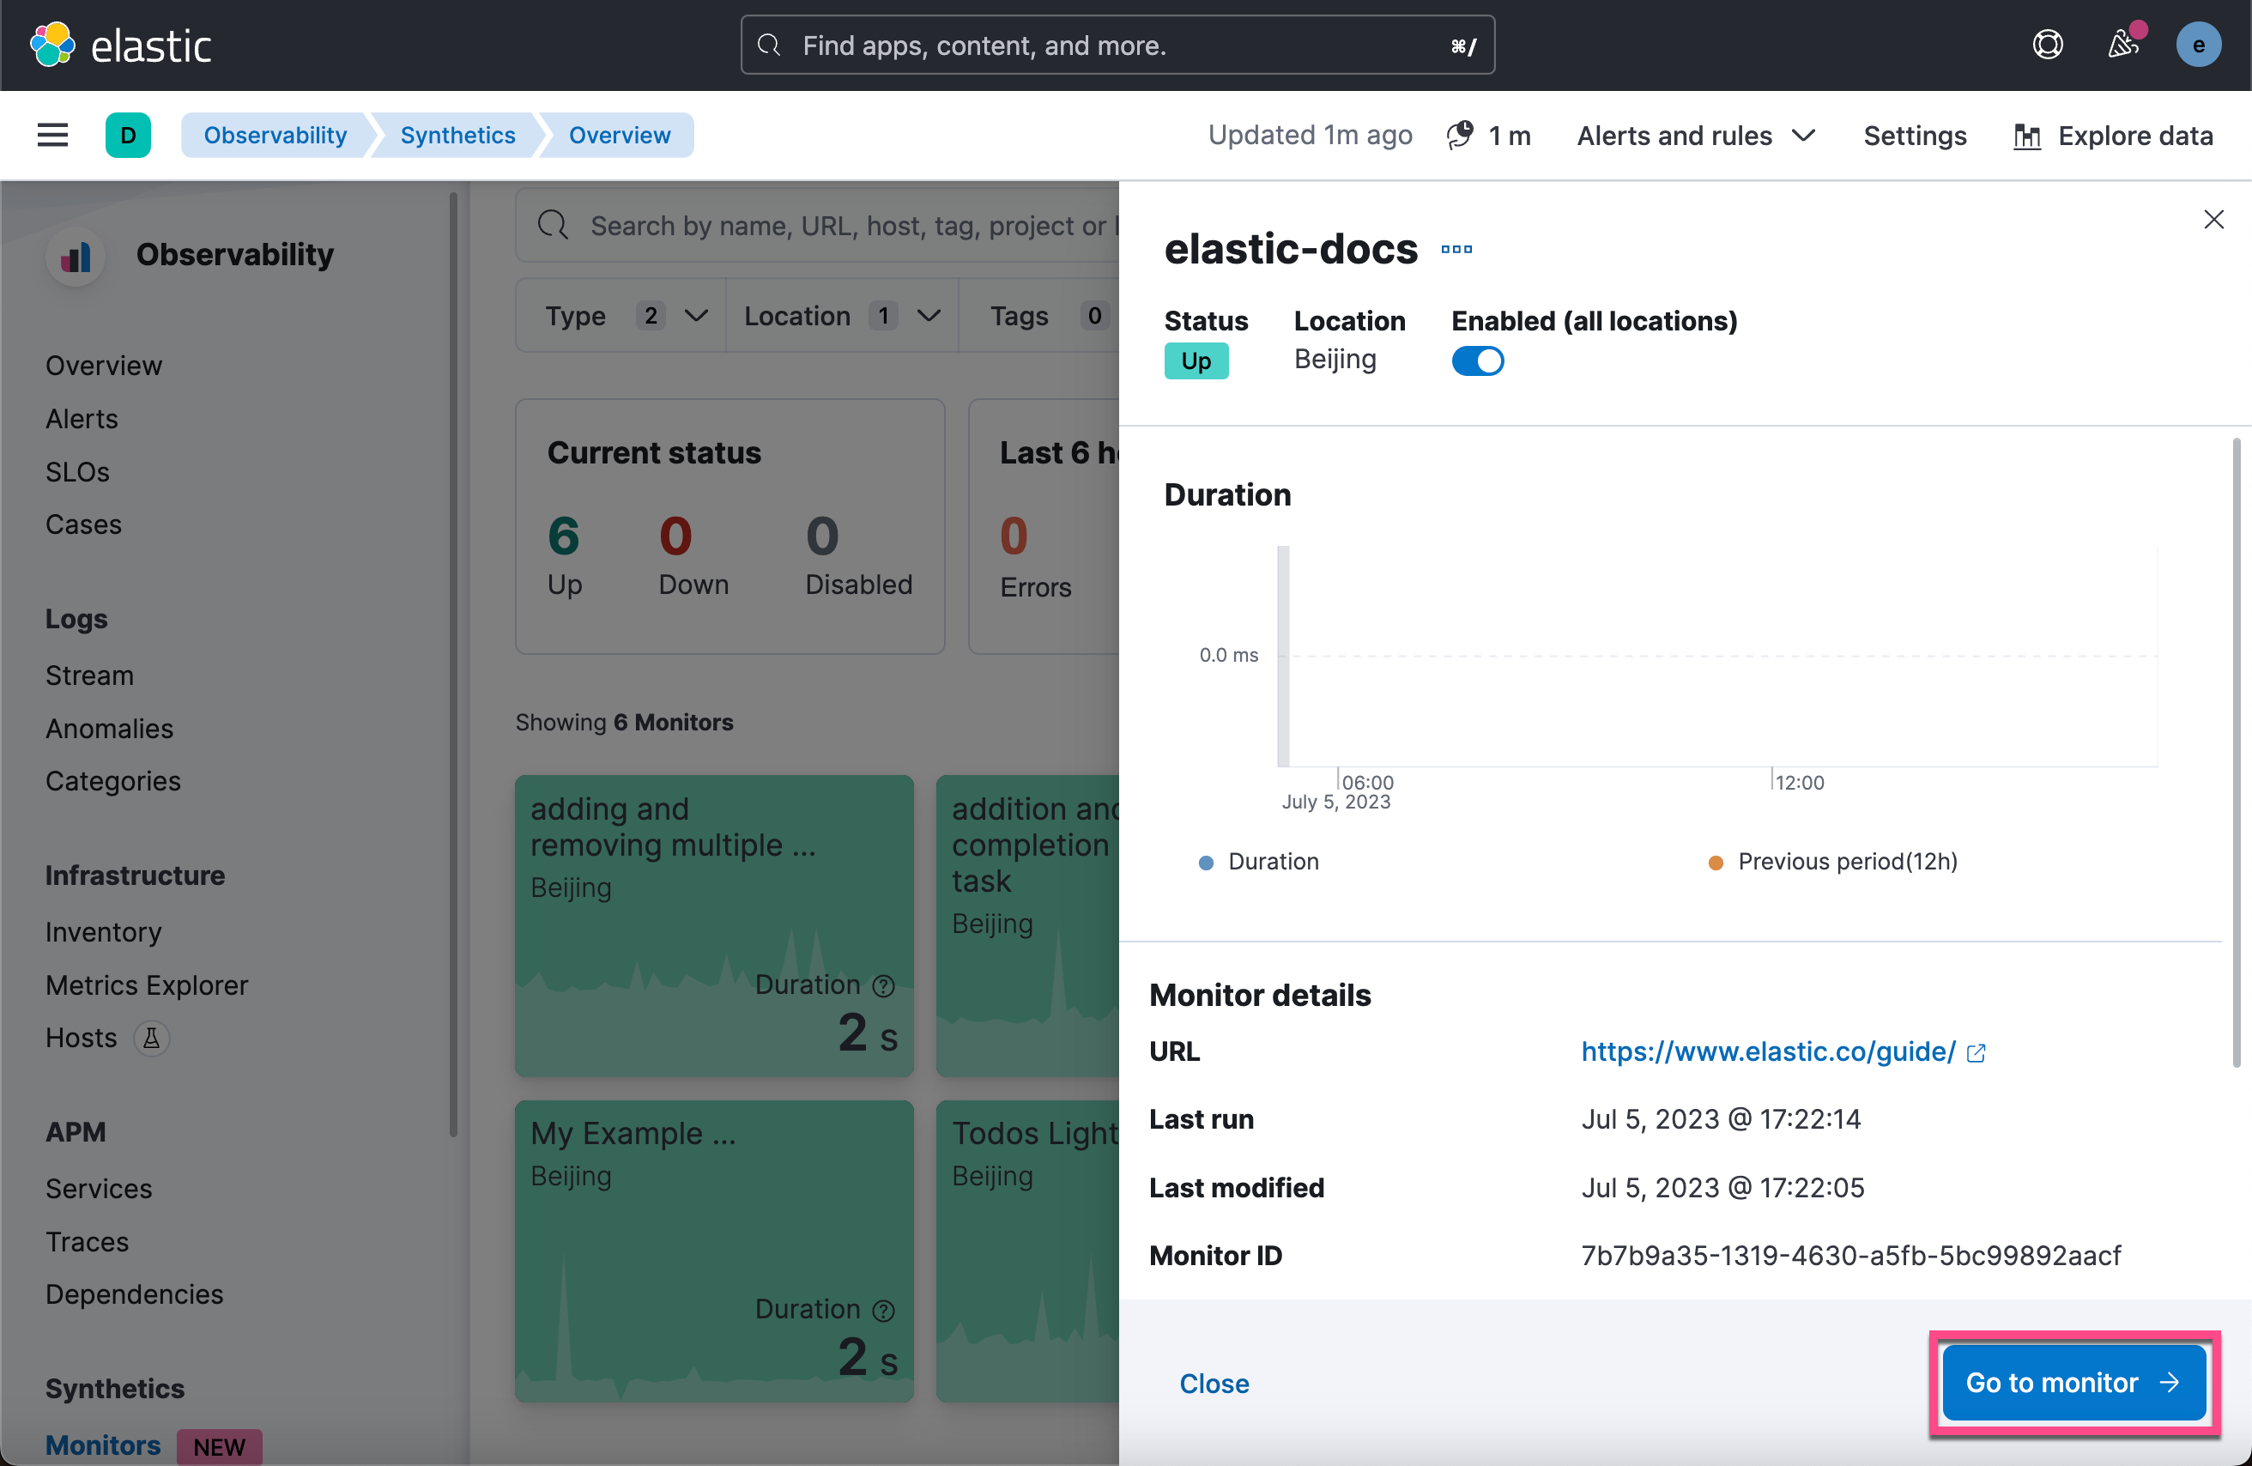Select Synthetics breadcrumb
This screenshot has height=1466, width=2252.
tap(457, 136)
